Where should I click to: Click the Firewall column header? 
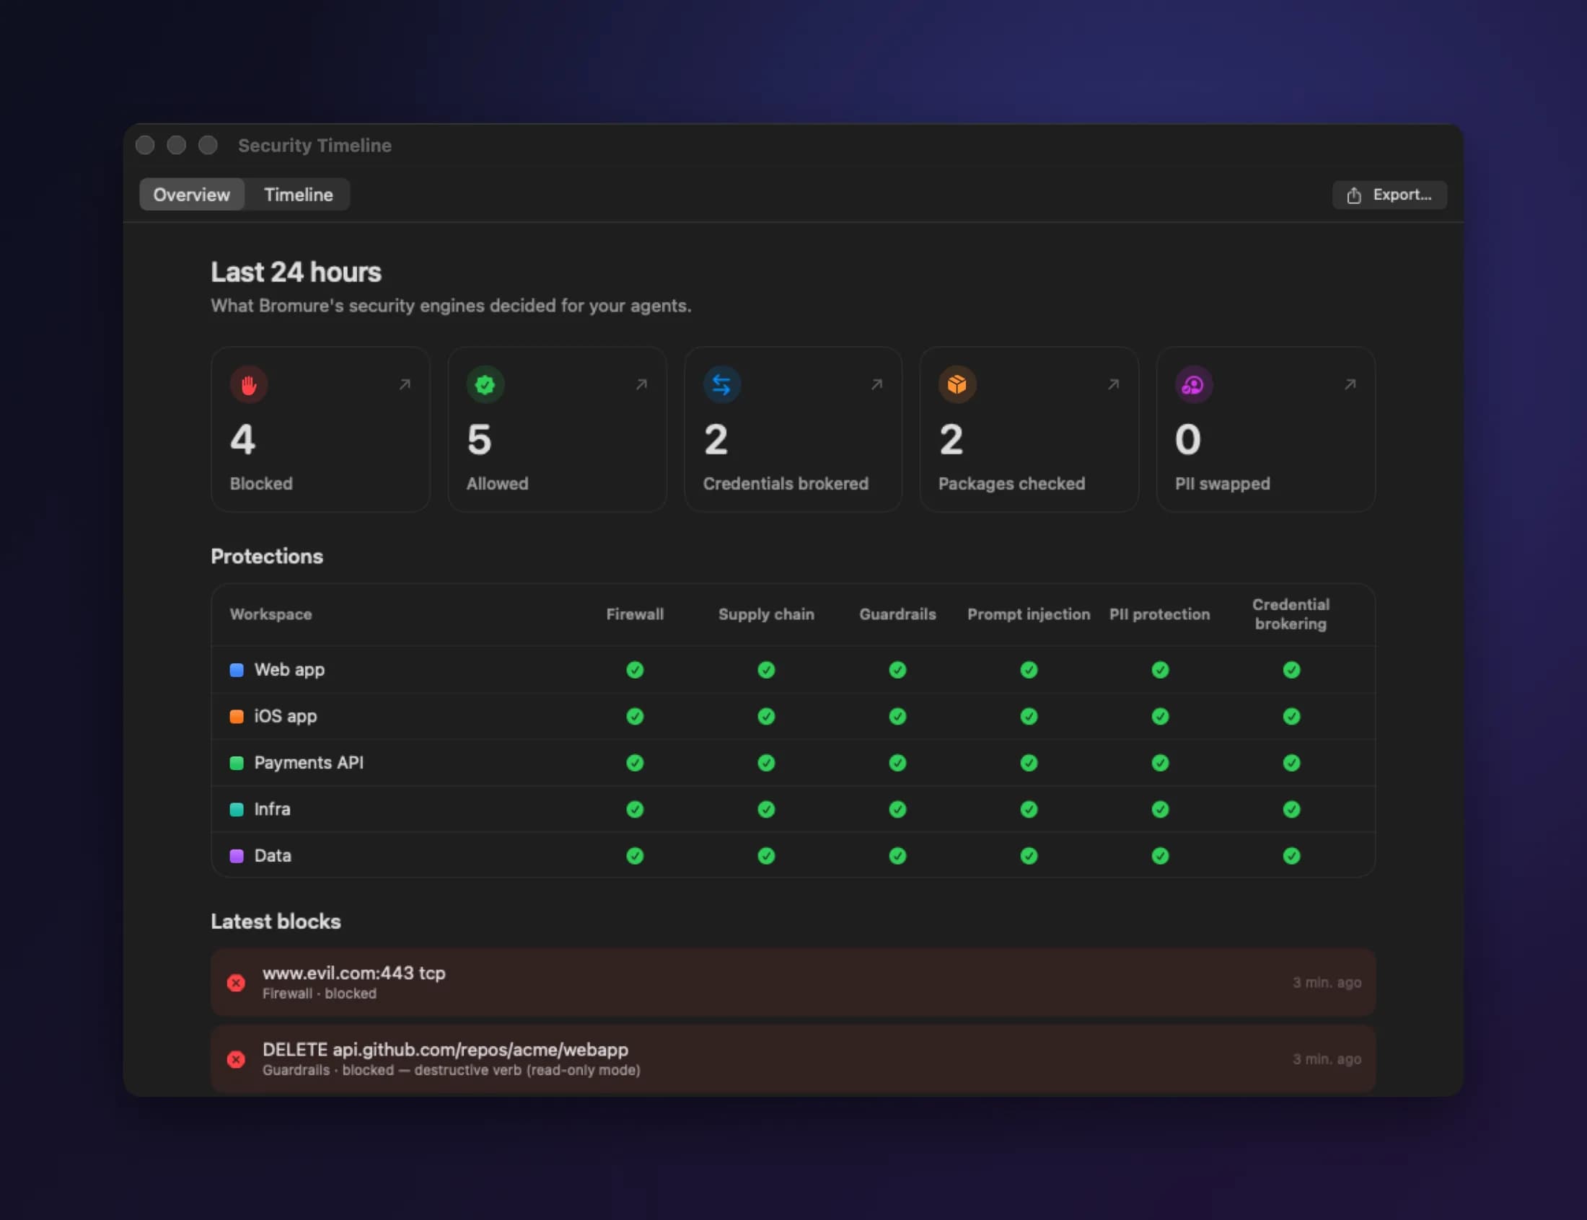[x=635, y=614]
